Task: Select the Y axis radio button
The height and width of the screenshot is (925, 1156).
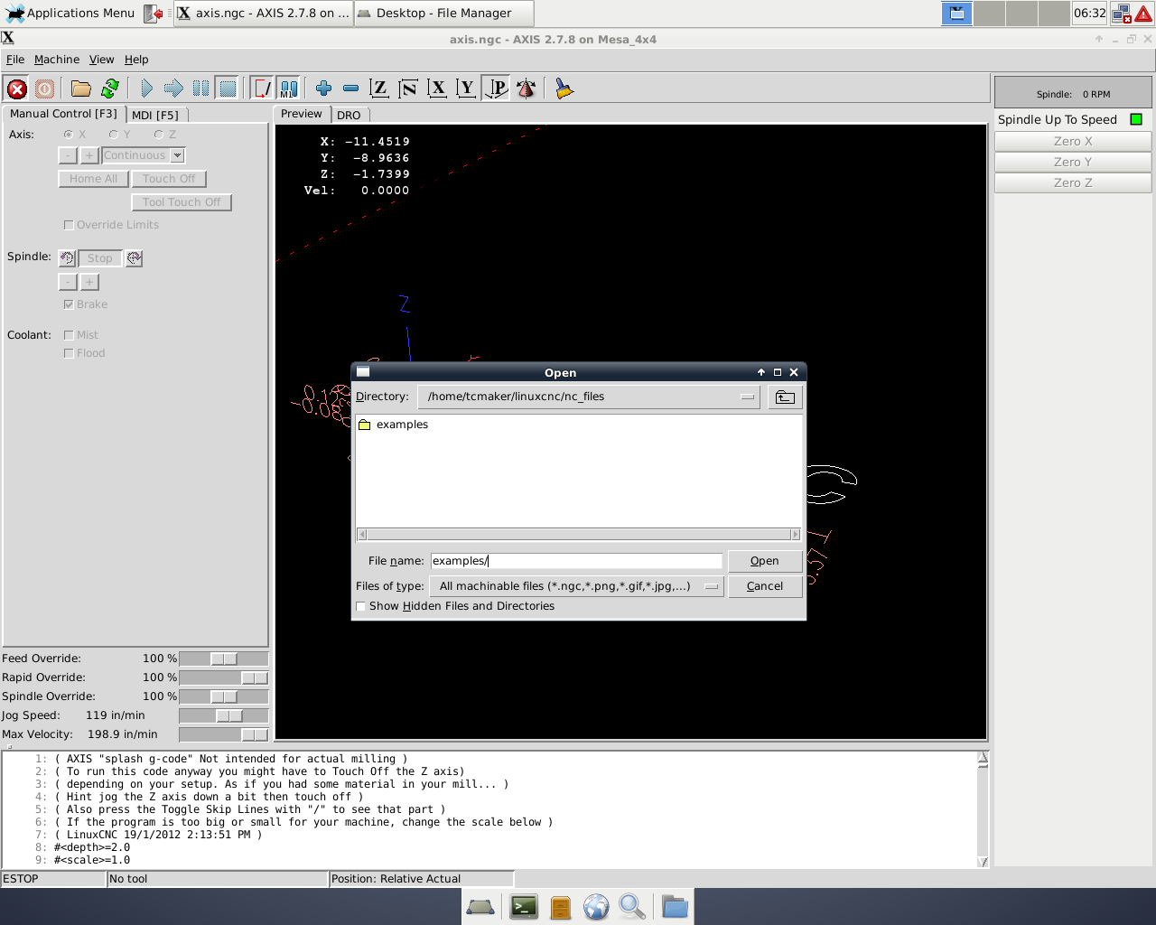Action: (113, 135)
